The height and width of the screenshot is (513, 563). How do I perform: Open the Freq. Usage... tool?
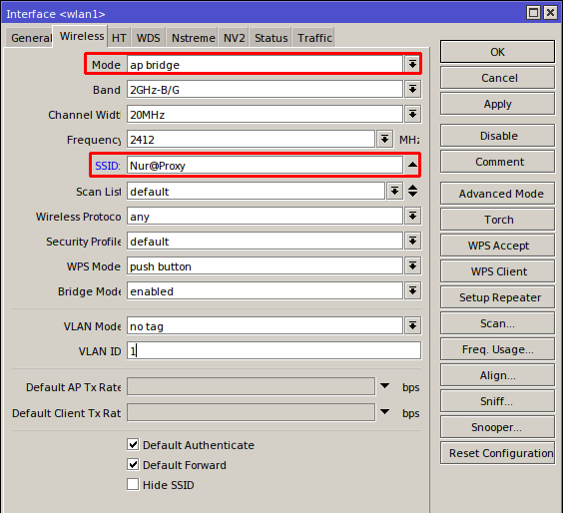(x=497, y=349)
